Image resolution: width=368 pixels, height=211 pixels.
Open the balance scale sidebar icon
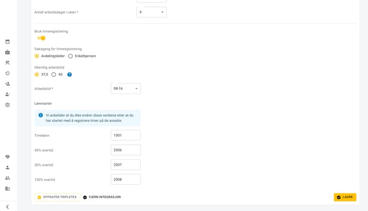pos(7,105)
